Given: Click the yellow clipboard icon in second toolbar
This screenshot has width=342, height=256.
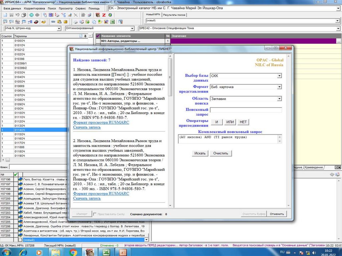Looking at the screenshot, I should [65, 22].
